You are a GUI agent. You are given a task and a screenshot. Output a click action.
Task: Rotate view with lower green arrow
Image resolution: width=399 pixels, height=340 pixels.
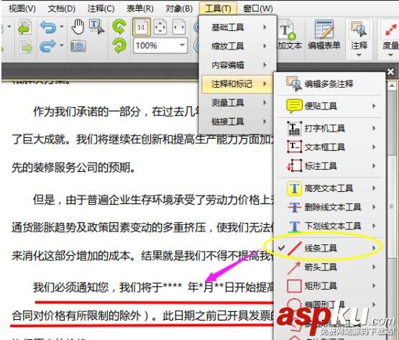[x=119, y=46]
